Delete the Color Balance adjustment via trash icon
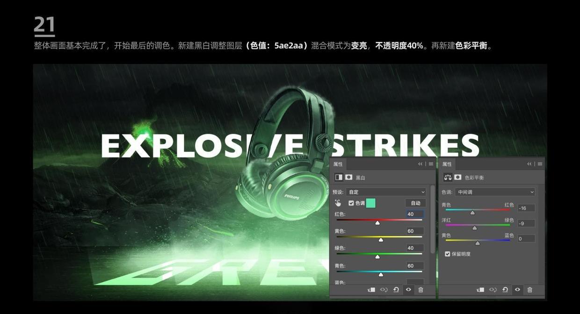 (x=529, y=289)
